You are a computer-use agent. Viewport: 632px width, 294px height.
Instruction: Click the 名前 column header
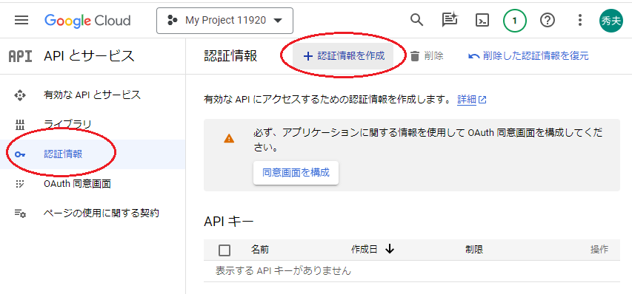[x=260, y=250]
